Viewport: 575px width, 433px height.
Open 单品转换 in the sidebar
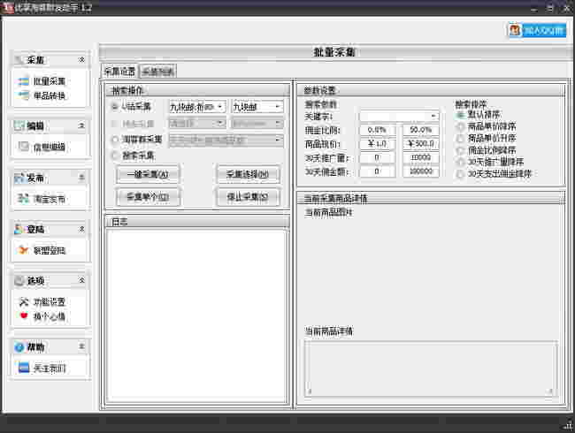[x=49, y=95]
